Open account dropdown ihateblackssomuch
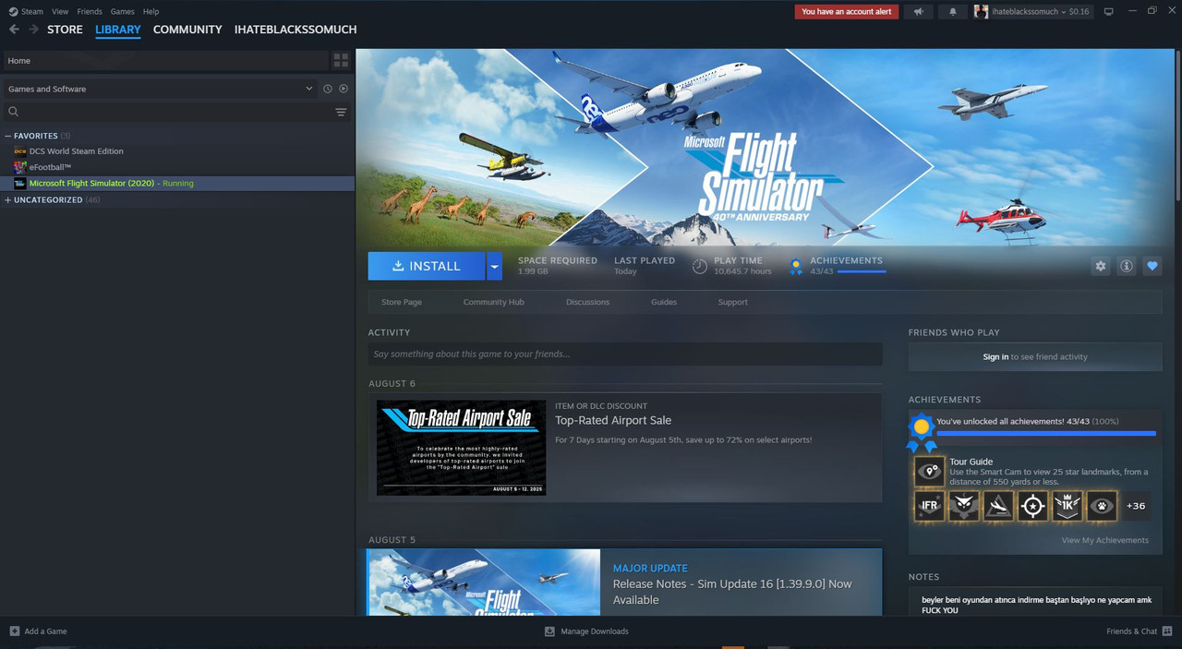This screenshot has height=649, width=1182. (x=1031, y=12)
